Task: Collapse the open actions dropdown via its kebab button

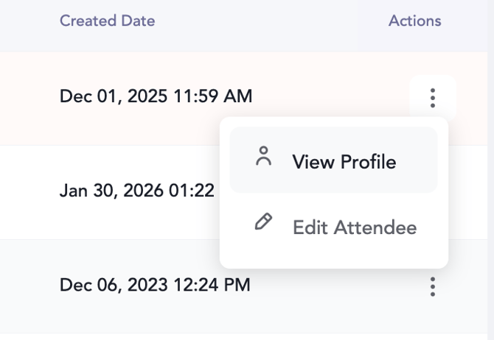Action: tap(433, 97)
